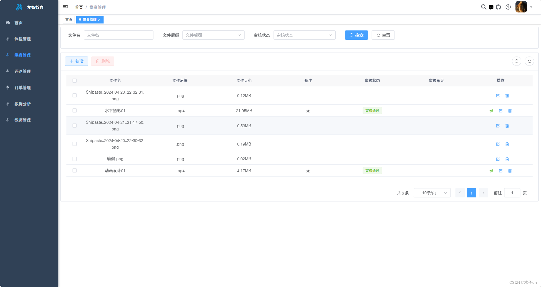Click the 首页 breadcrumb link
The width and height of the screenshot is (541, 287).
[79, 7]
